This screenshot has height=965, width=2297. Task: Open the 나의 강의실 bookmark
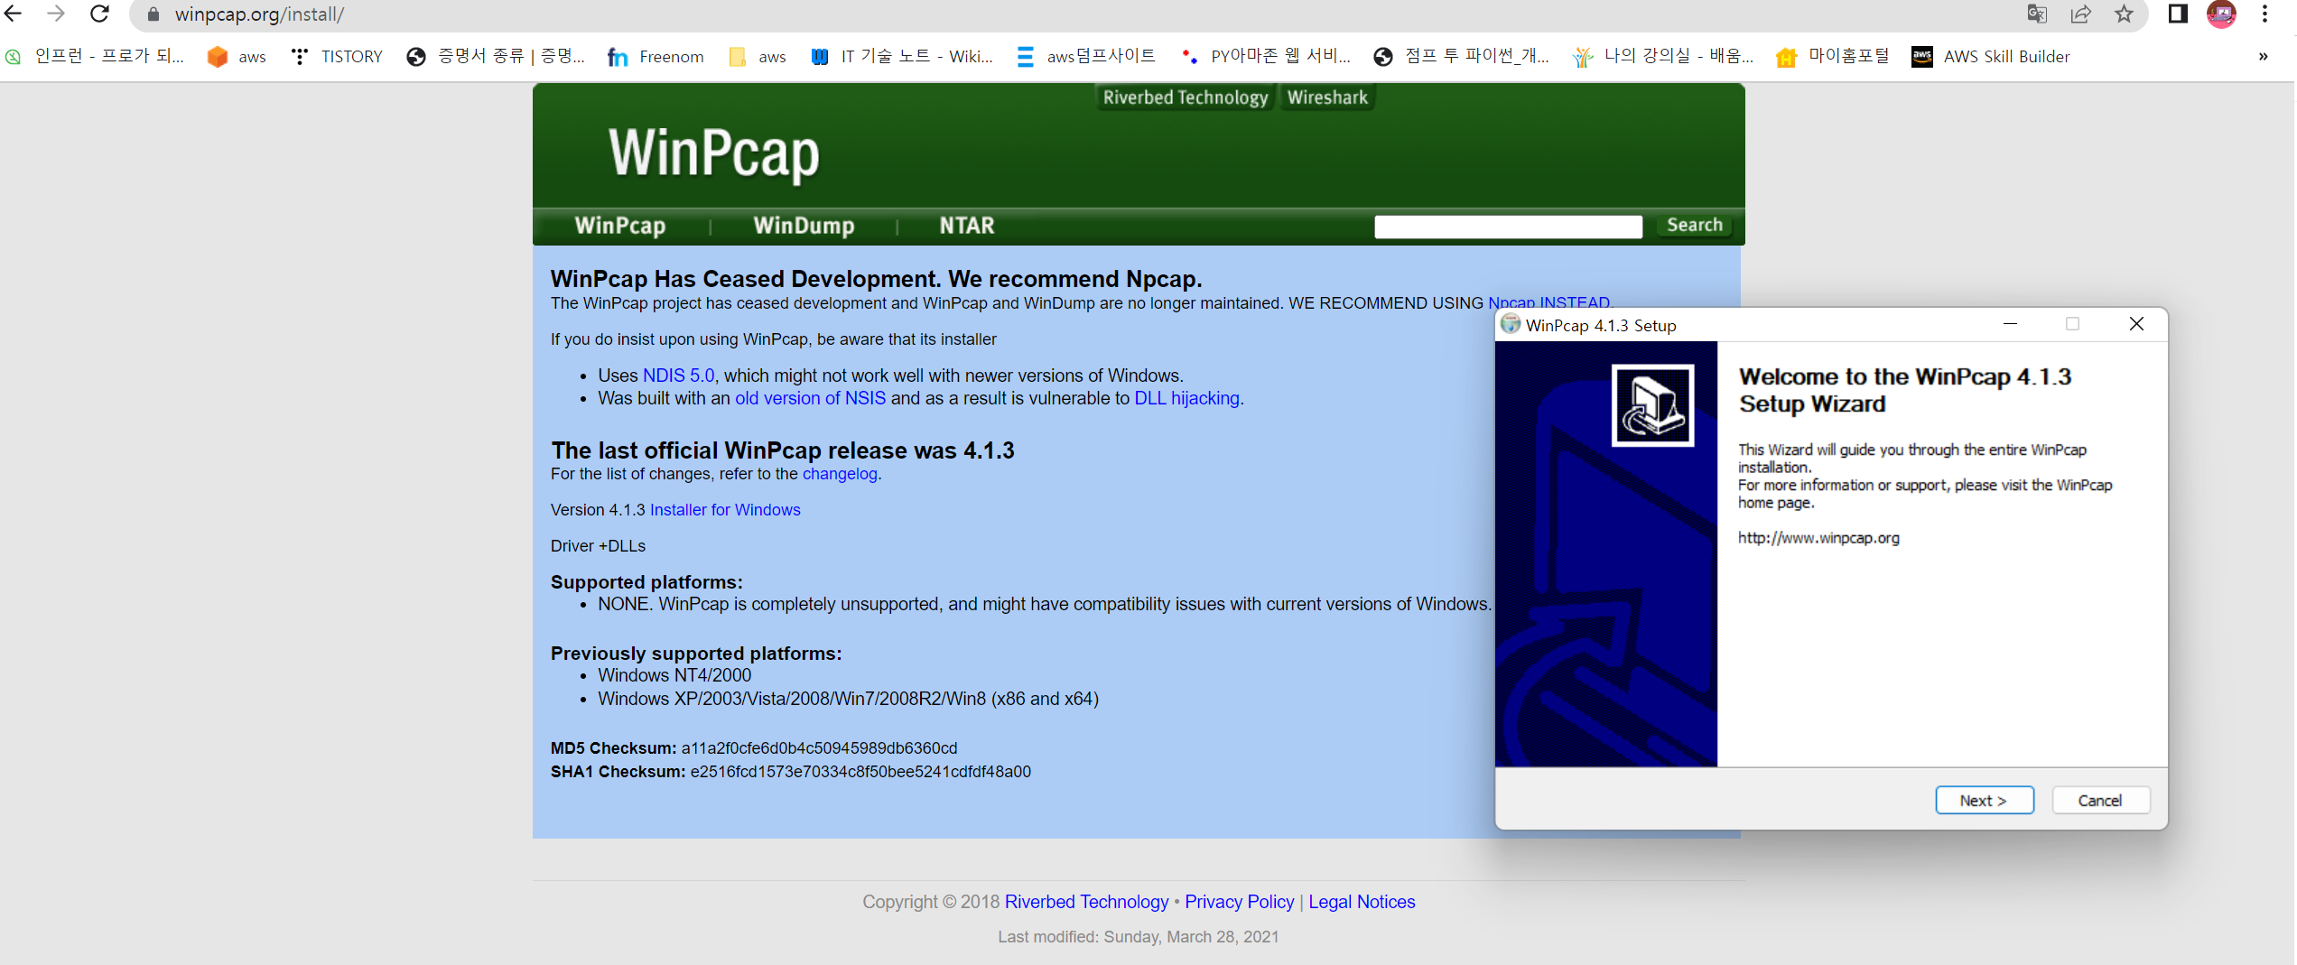[1663, 56]
